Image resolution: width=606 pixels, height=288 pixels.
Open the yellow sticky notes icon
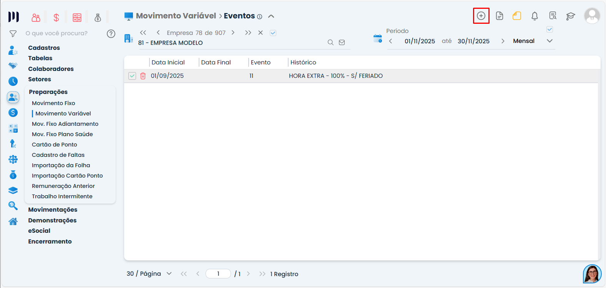coord(516,16)
